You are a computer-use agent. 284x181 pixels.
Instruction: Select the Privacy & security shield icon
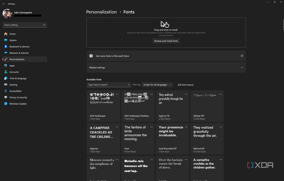(x=6, y=97)
